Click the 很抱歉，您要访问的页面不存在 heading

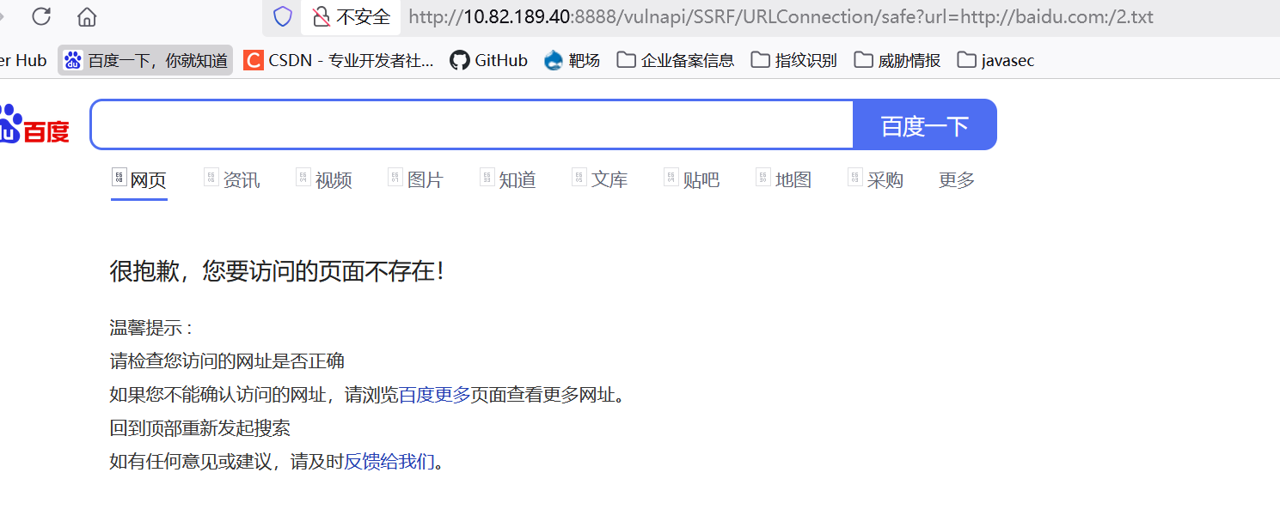(278, 272)
